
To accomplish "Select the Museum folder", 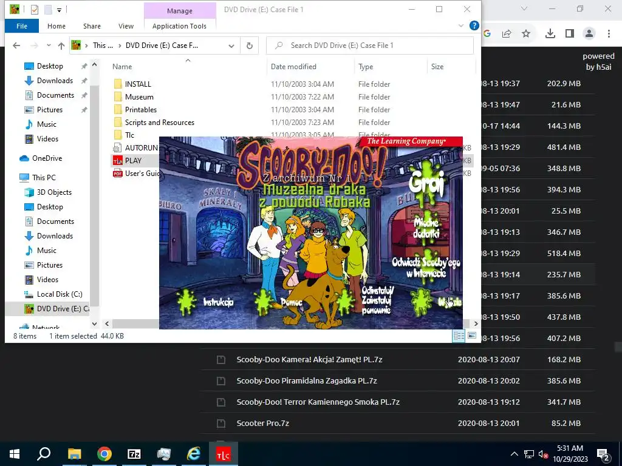I will coord(139,96).
